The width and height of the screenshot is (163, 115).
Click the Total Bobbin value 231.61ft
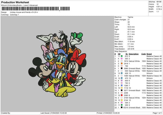click(131, 49)
